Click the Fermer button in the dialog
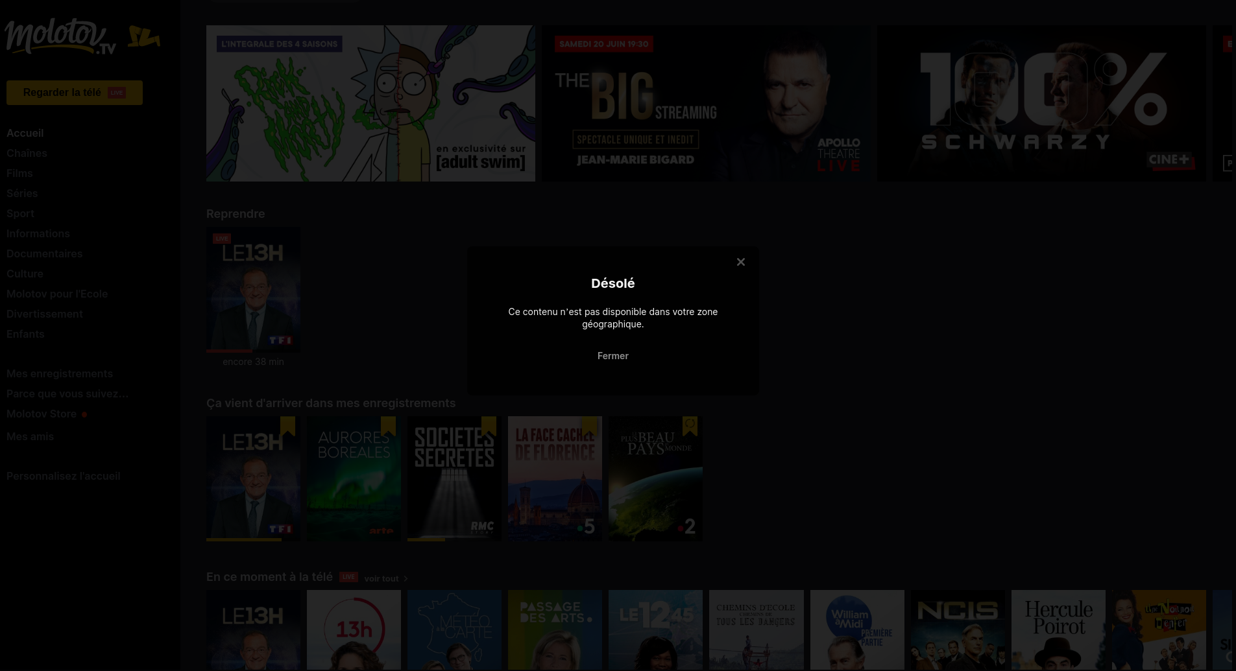1236x671 pixels. click(613, 356)
